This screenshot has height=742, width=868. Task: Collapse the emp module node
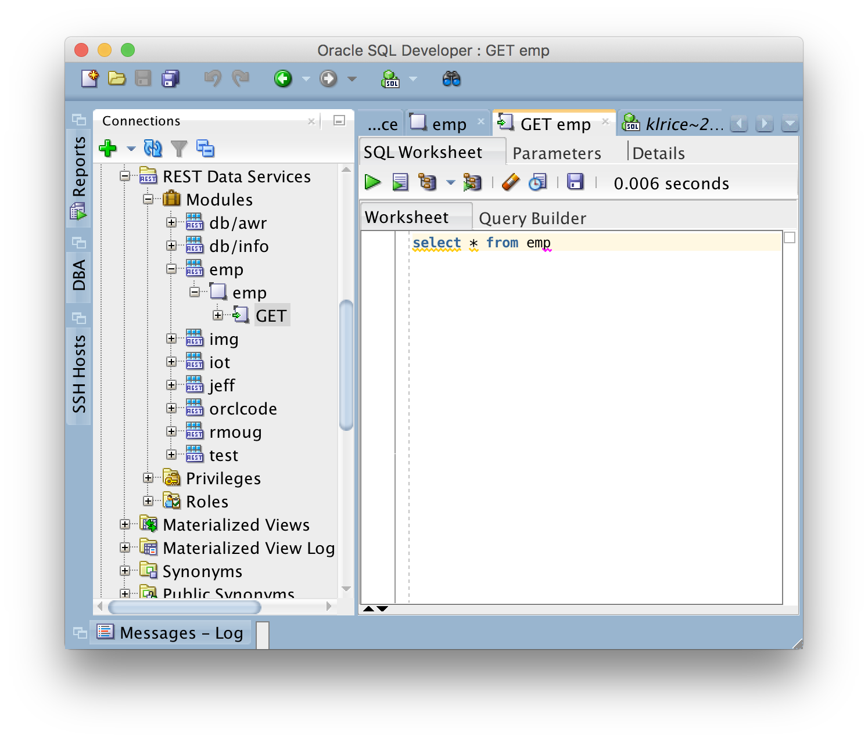click(x=171, y=269)
